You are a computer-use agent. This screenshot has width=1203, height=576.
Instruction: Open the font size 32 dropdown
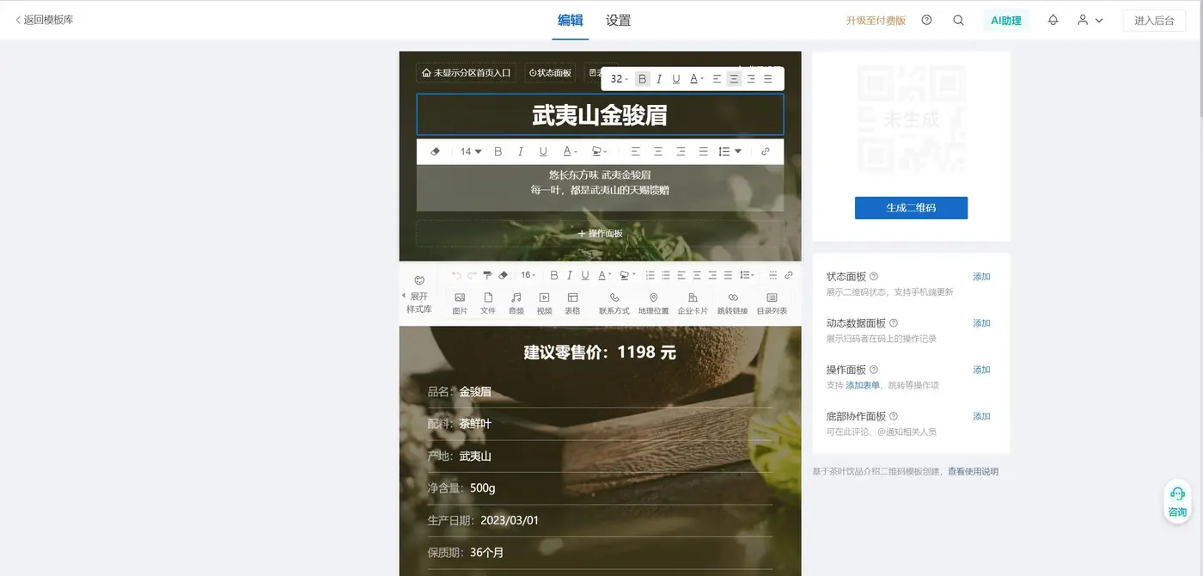(620, 78)
